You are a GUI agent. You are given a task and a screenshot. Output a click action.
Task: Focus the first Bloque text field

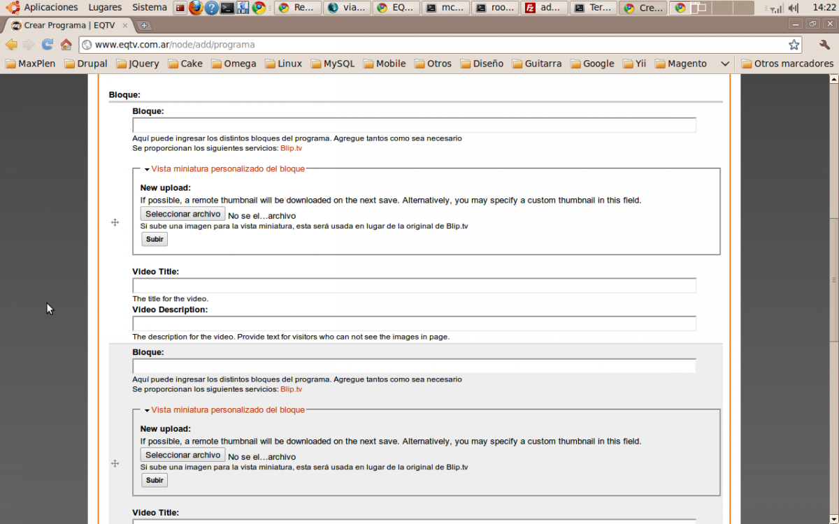pyautogui.click(x=415, y=125)
